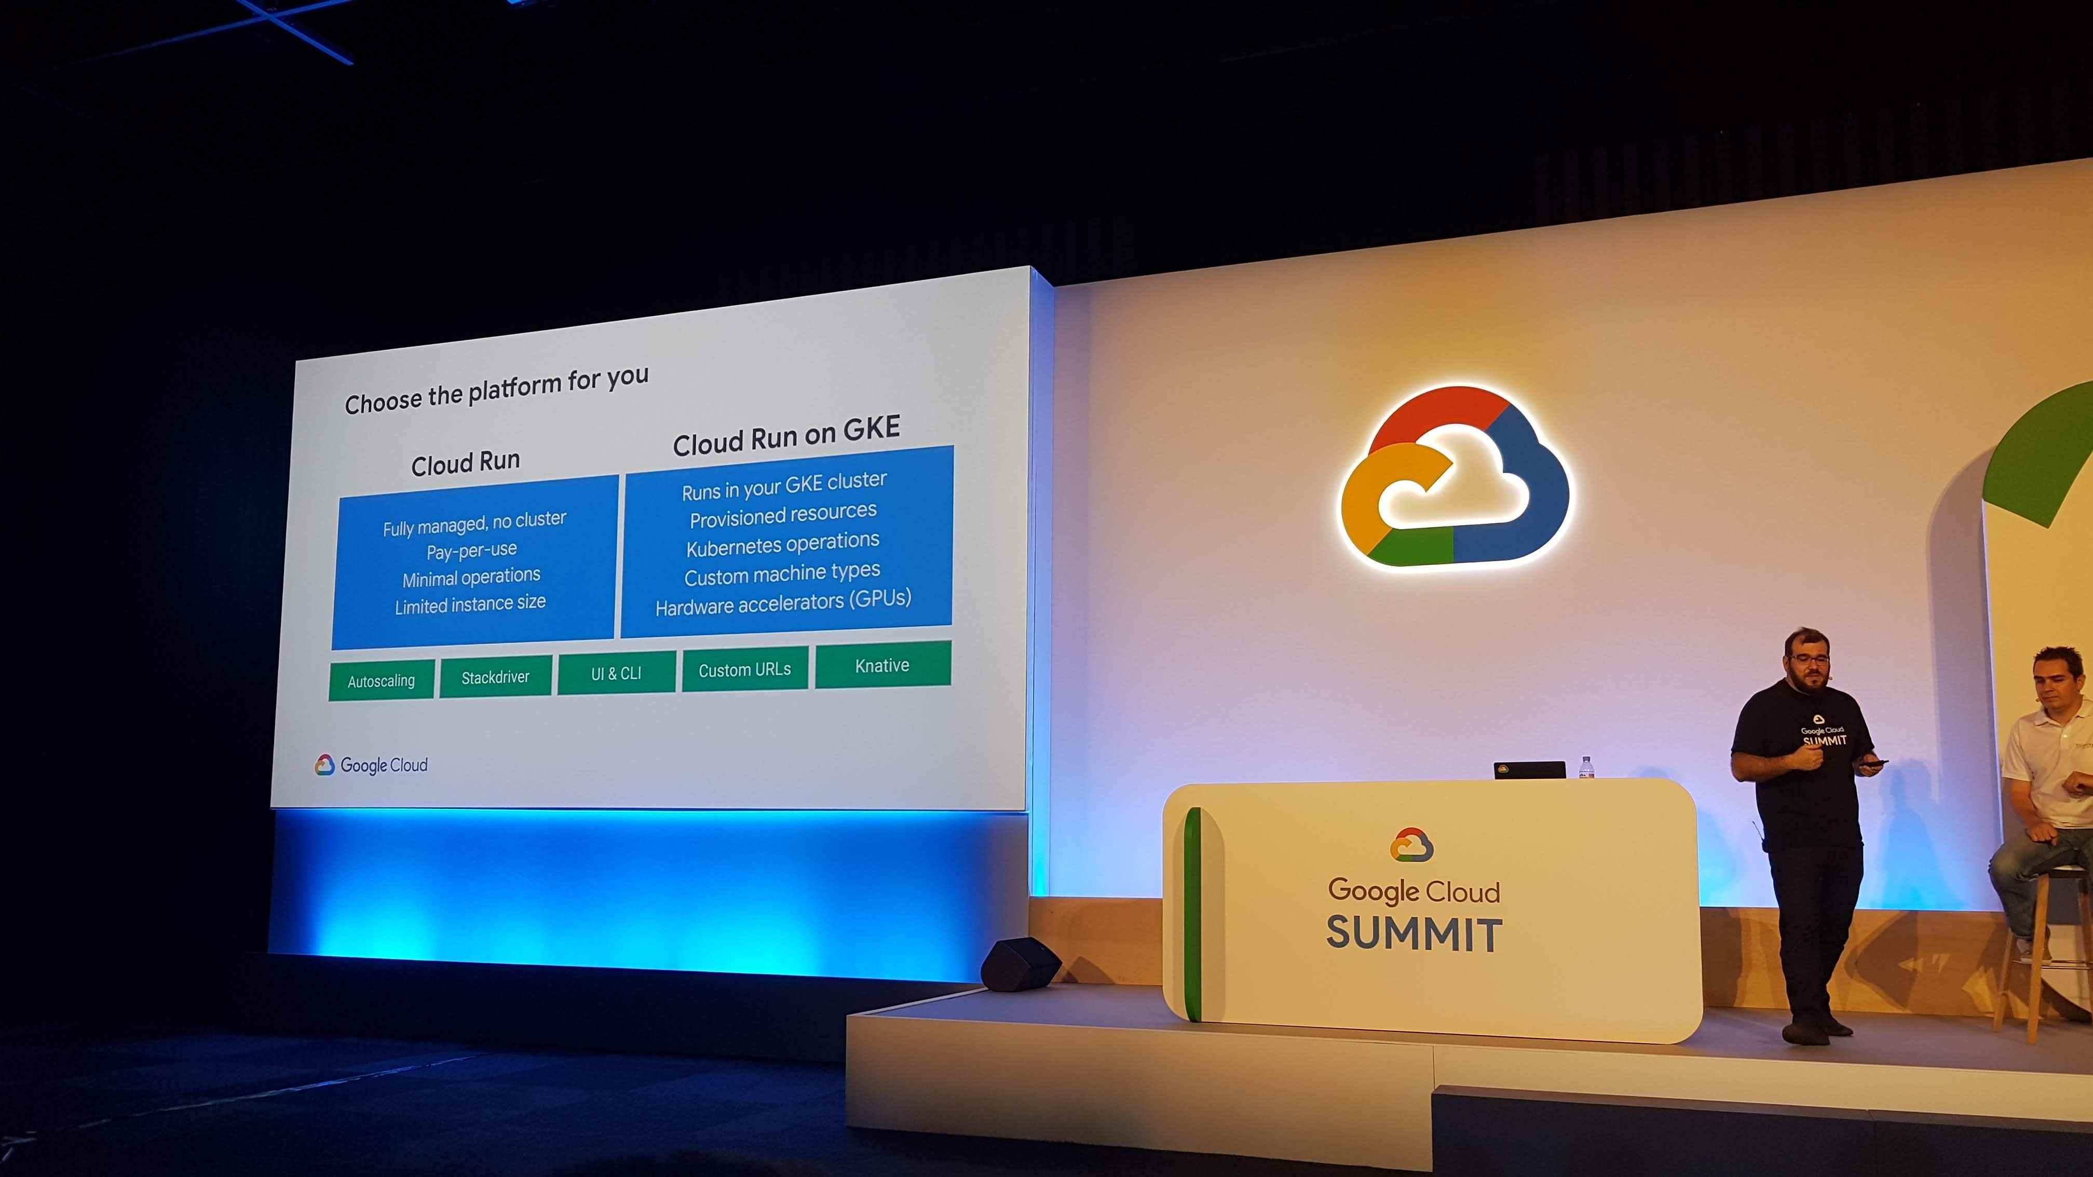Click the Cloud Run column heading
This screenshot has height=1177, width=2093.
coord(466,463)
